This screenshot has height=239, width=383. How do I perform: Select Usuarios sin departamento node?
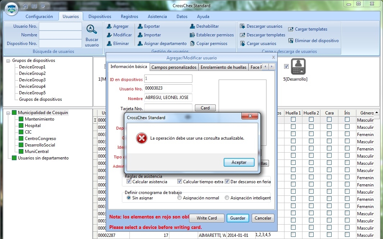pos(43,158)
